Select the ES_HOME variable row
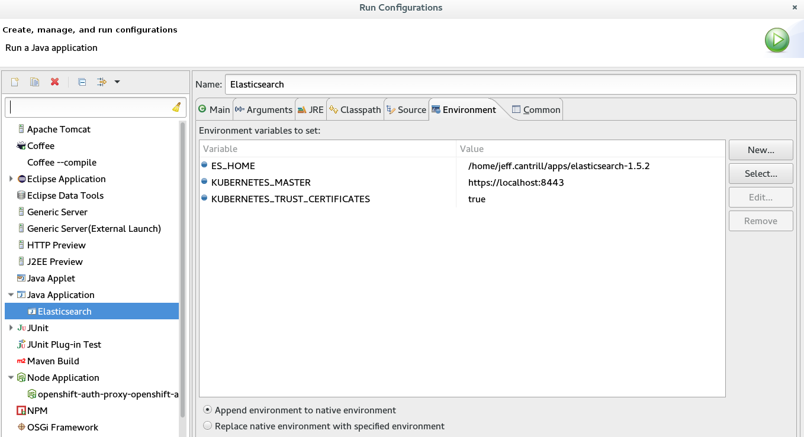Viewport: 804px width, 437px height. (x=462, y=166)
